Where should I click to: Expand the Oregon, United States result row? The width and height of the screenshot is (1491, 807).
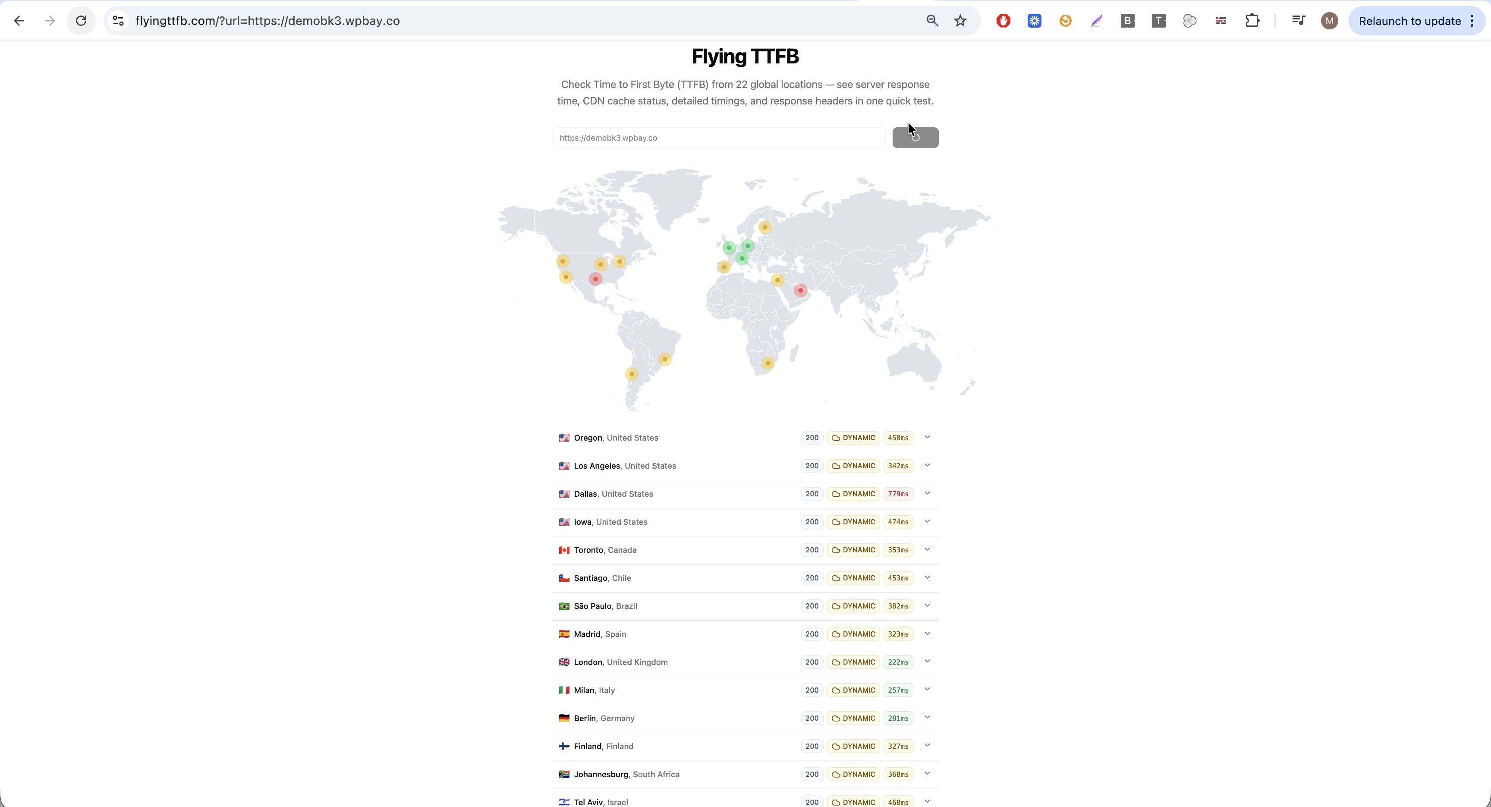coord(927,438)
